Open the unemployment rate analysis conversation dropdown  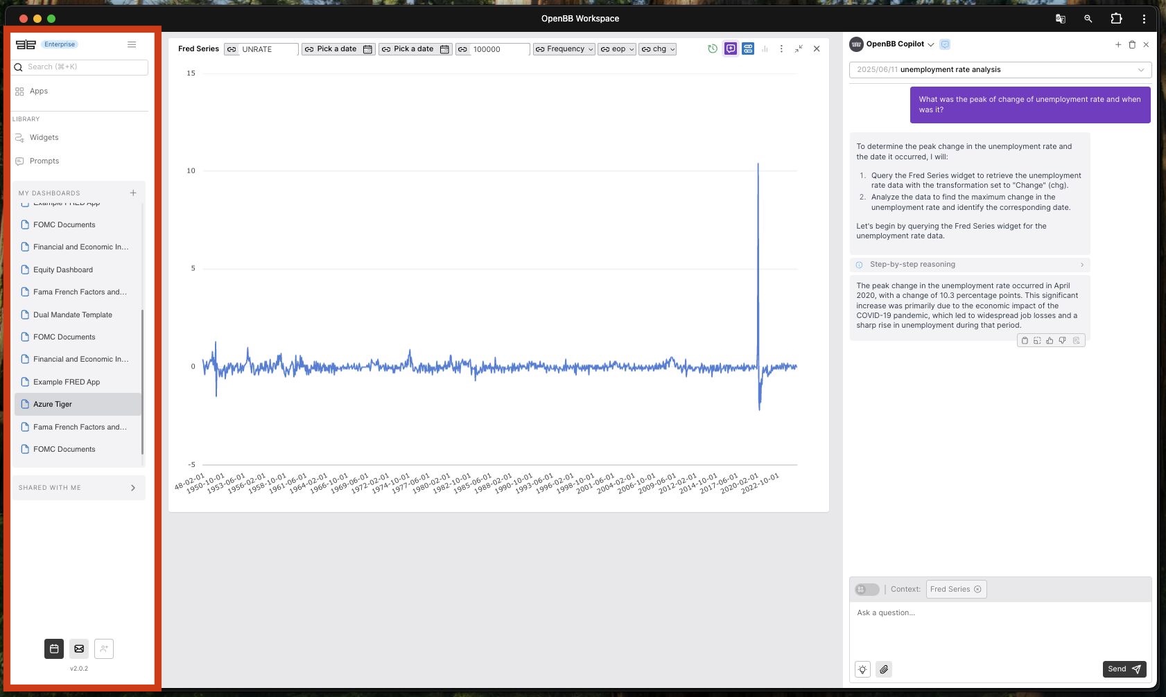point(1000,69)
